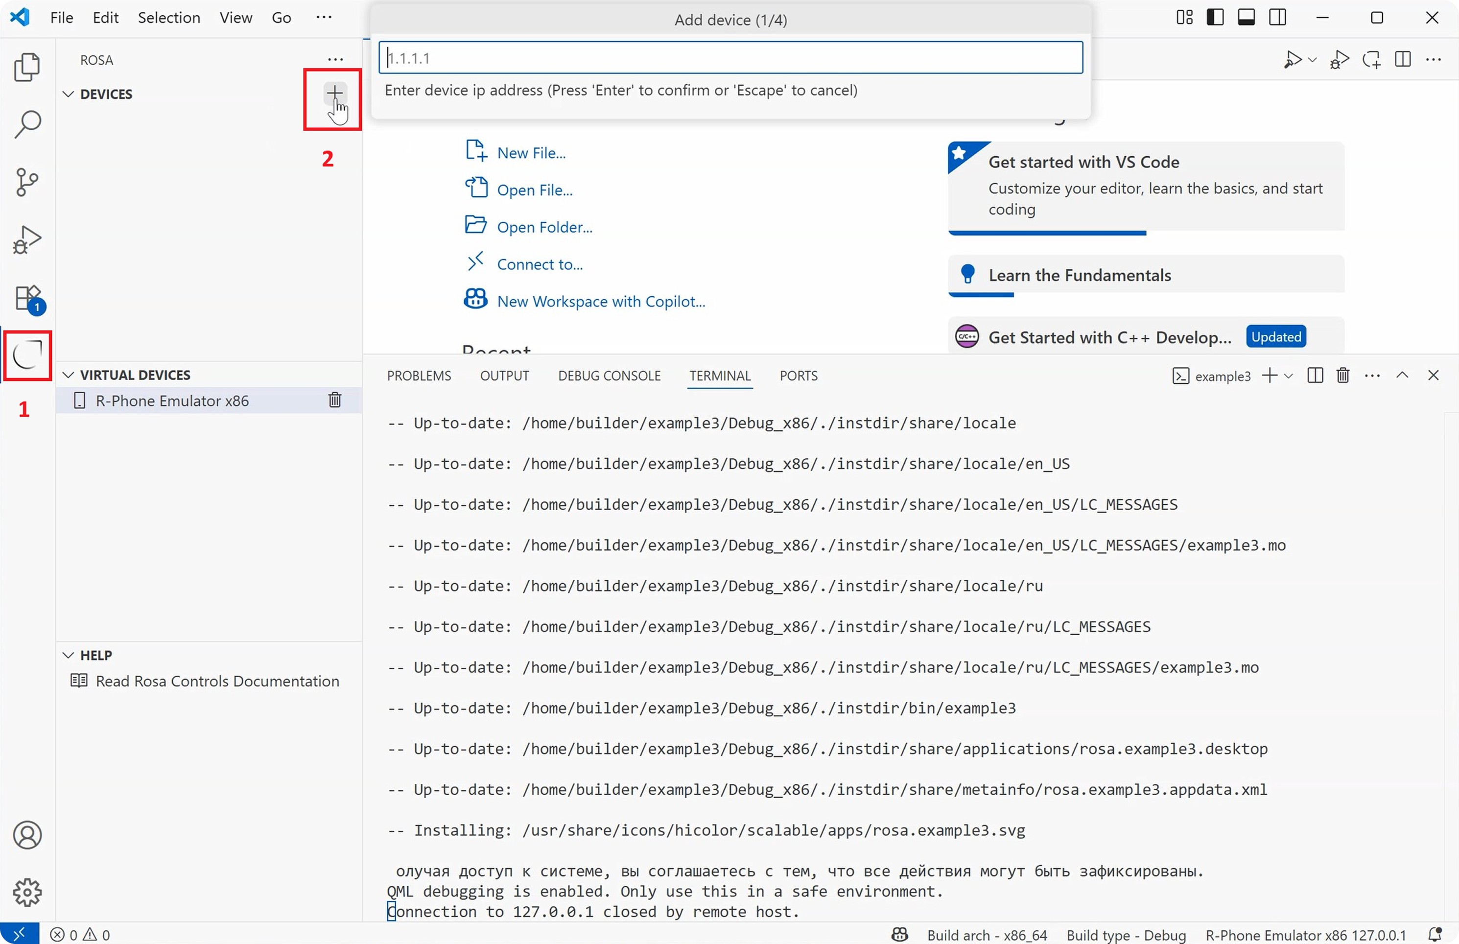Select the example3 terminal entry
The width and height of the screenshot is (1459, 944).
(1211, 376)
